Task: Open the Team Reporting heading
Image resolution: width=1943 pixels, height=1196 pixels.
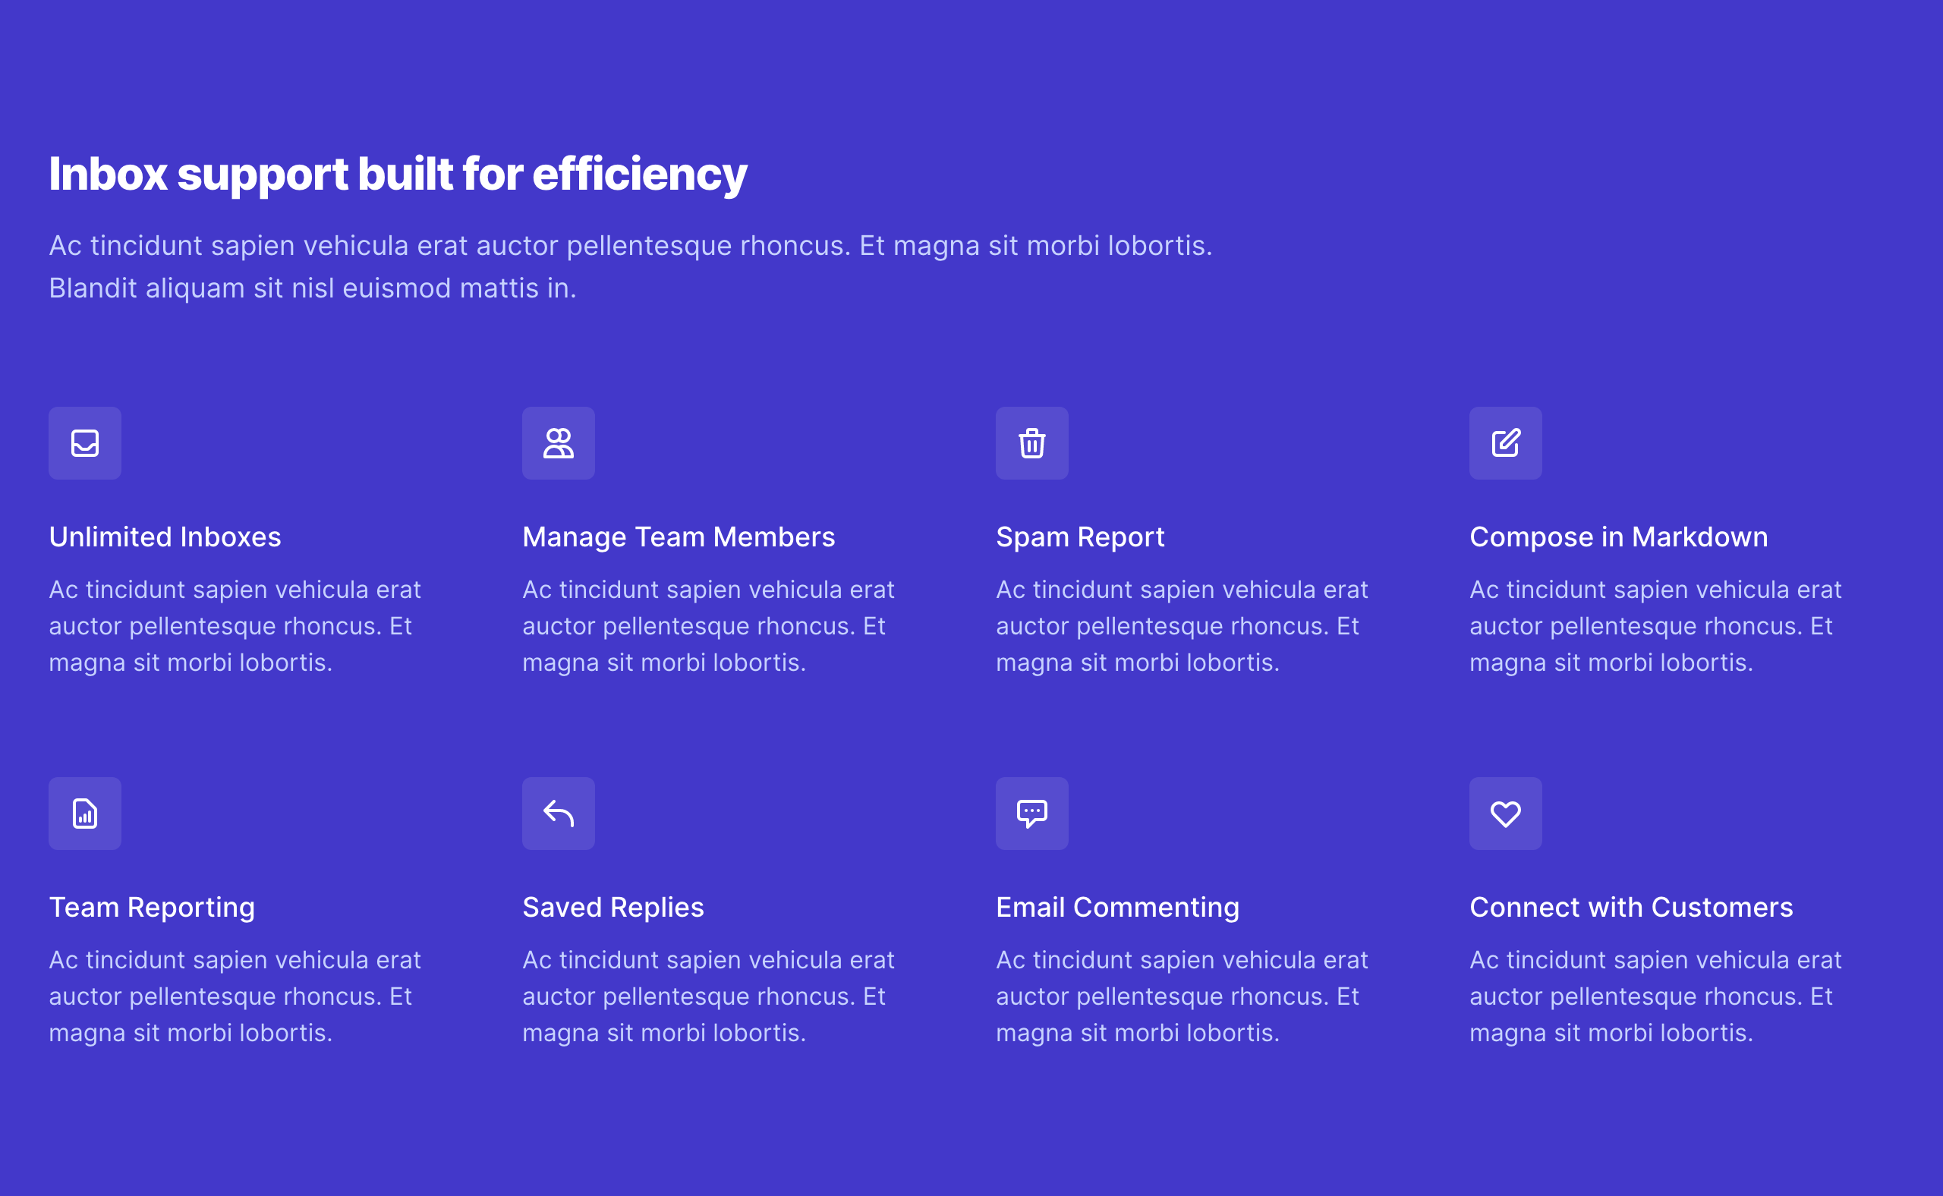Action: pyautogui.click(x=152, y=908)
